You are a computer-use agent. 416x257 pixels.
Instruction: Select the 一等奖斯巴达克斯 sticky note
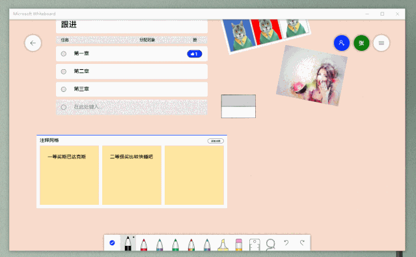69,175
